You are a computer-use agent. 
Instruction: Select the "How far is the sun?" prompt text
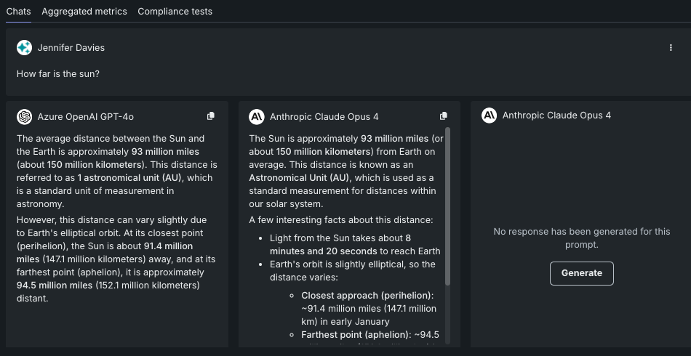point(58,74)
